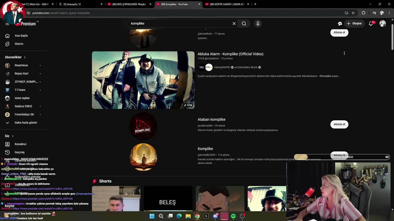The height and width of the screenshot is (221, 394).
Task: Expand the Abonelikler section chevron
Action: pos(25,57)
